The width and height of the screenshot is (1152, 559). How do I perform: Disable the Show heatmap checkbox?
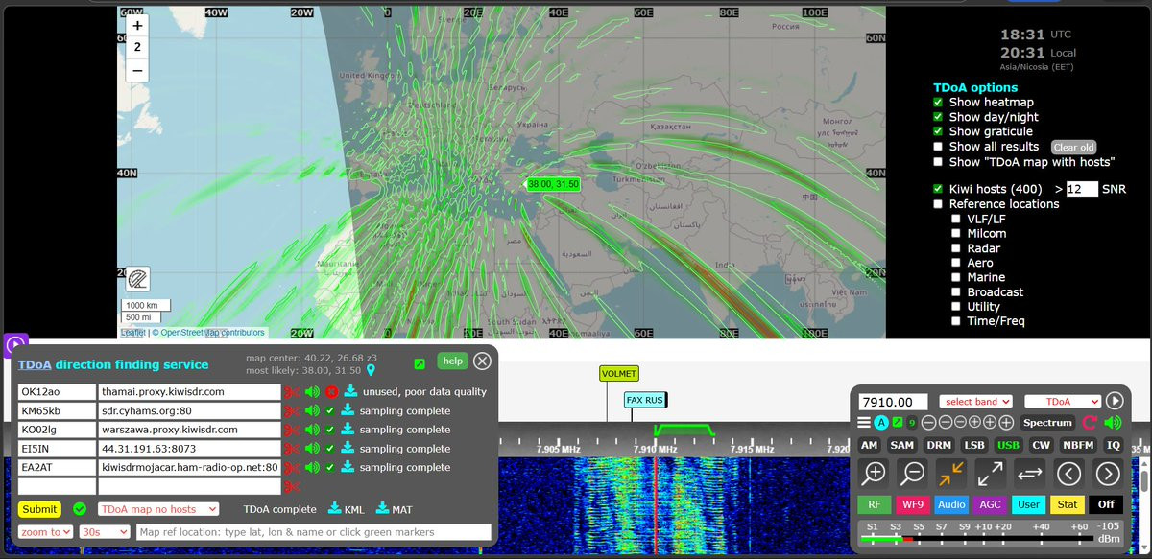click(x=938, y=102)
